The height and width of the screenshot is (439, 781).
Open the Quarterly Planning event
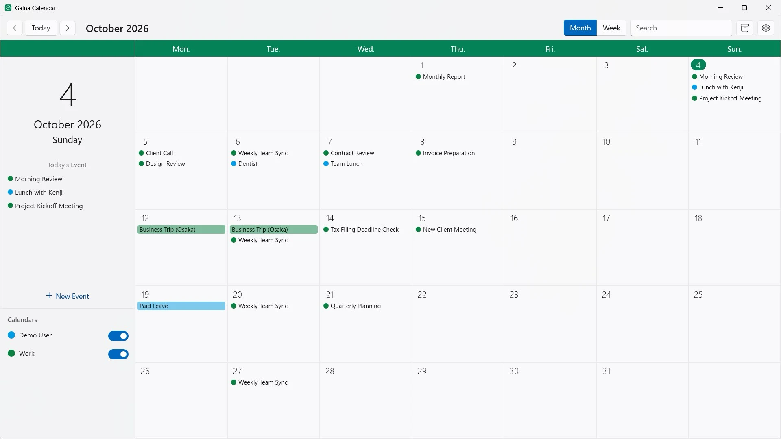tap(352, 306)
